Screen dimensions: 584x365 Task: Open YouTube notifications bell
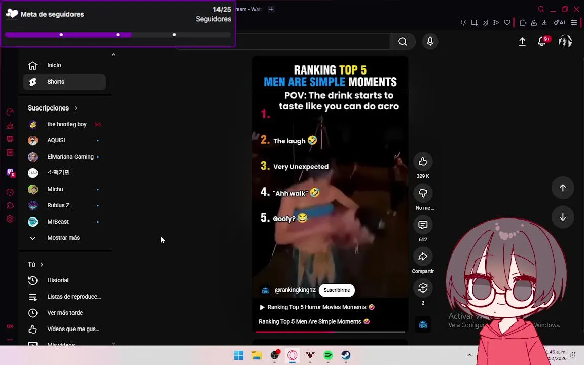pos(542,42)
